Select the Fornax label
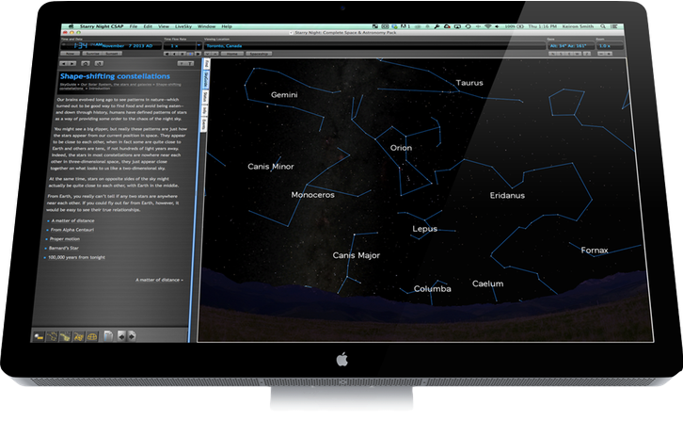This screenshot has width=683, height=421. pyautogui.click(x=595, y=251)
